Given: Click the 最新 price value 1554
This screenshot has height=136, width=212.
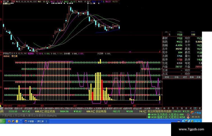Looking at the screenshot, I should (179, 38).
